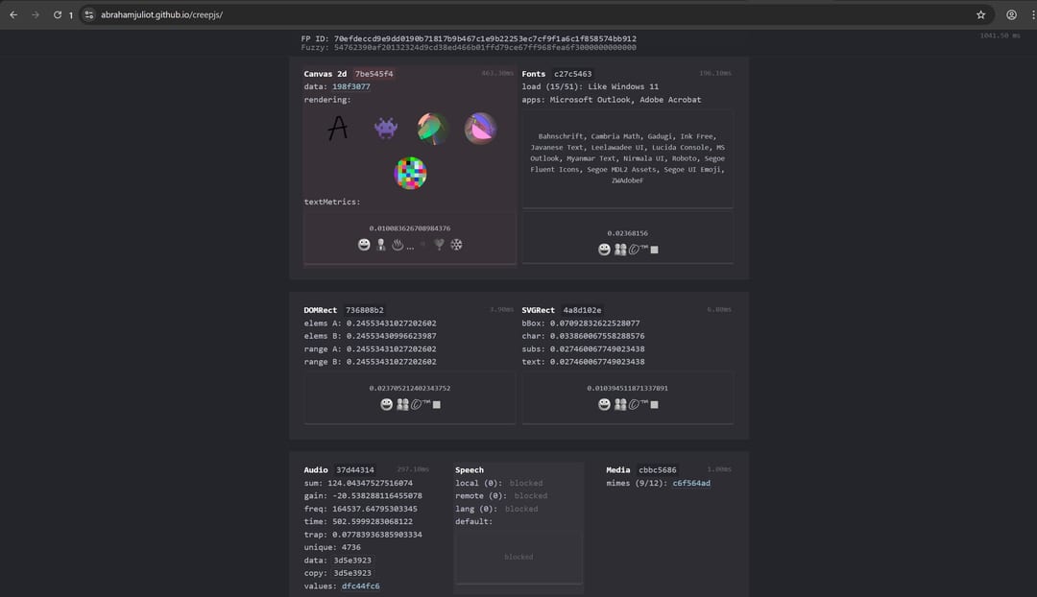Viewport: 1037px width, 597px height.
Task: Click the range A value in DOMRect
Action: point(391,349)
